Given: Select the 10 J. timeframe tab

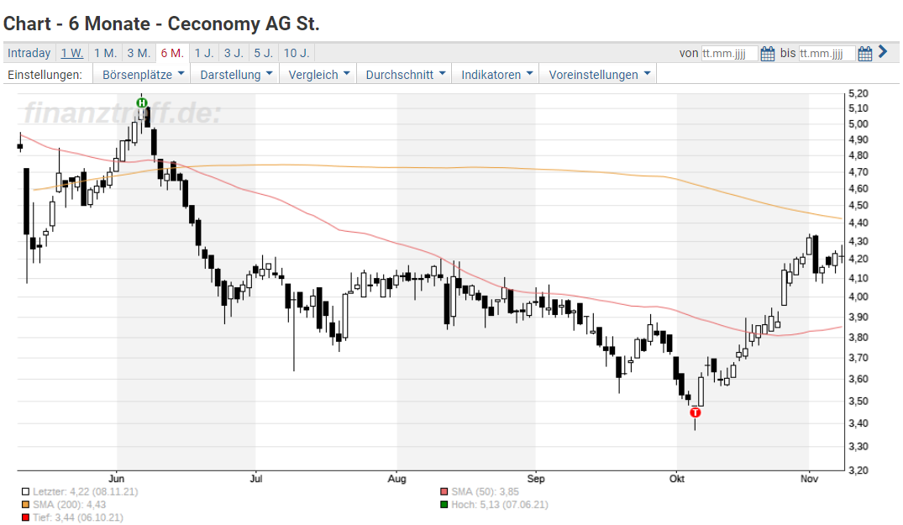Looking at the screenshot, I should (297, 53).
